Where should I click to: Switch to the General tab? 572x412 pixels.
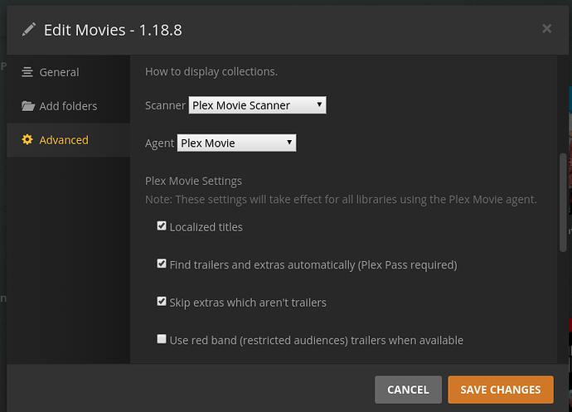pyautogui.click(x=59, y=72)
